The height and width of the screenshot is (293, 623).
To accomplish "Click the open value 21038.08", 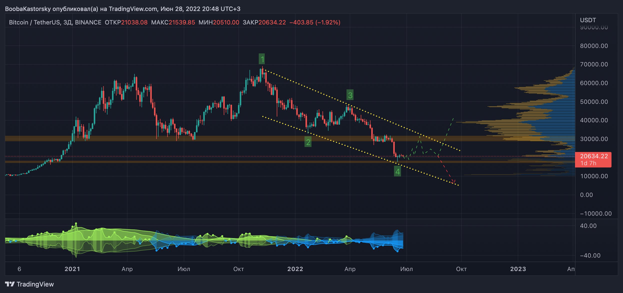I will click(x=134, y=22).
